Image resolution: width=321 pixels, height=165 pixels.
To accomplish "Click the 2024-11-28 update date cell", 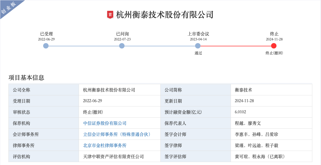I will pos(271,101).
